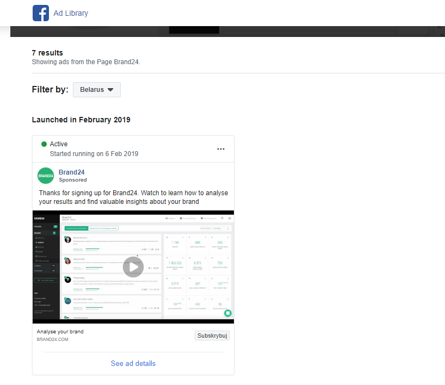Click Started running on 6 Feb 2019

[x=94, y=154]
